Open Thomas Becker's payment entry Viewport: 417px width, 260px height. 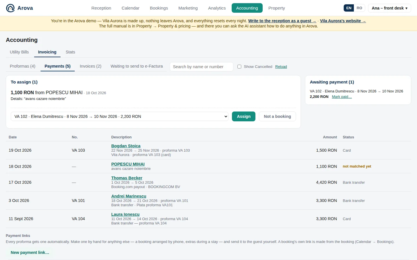click(127, 178)
